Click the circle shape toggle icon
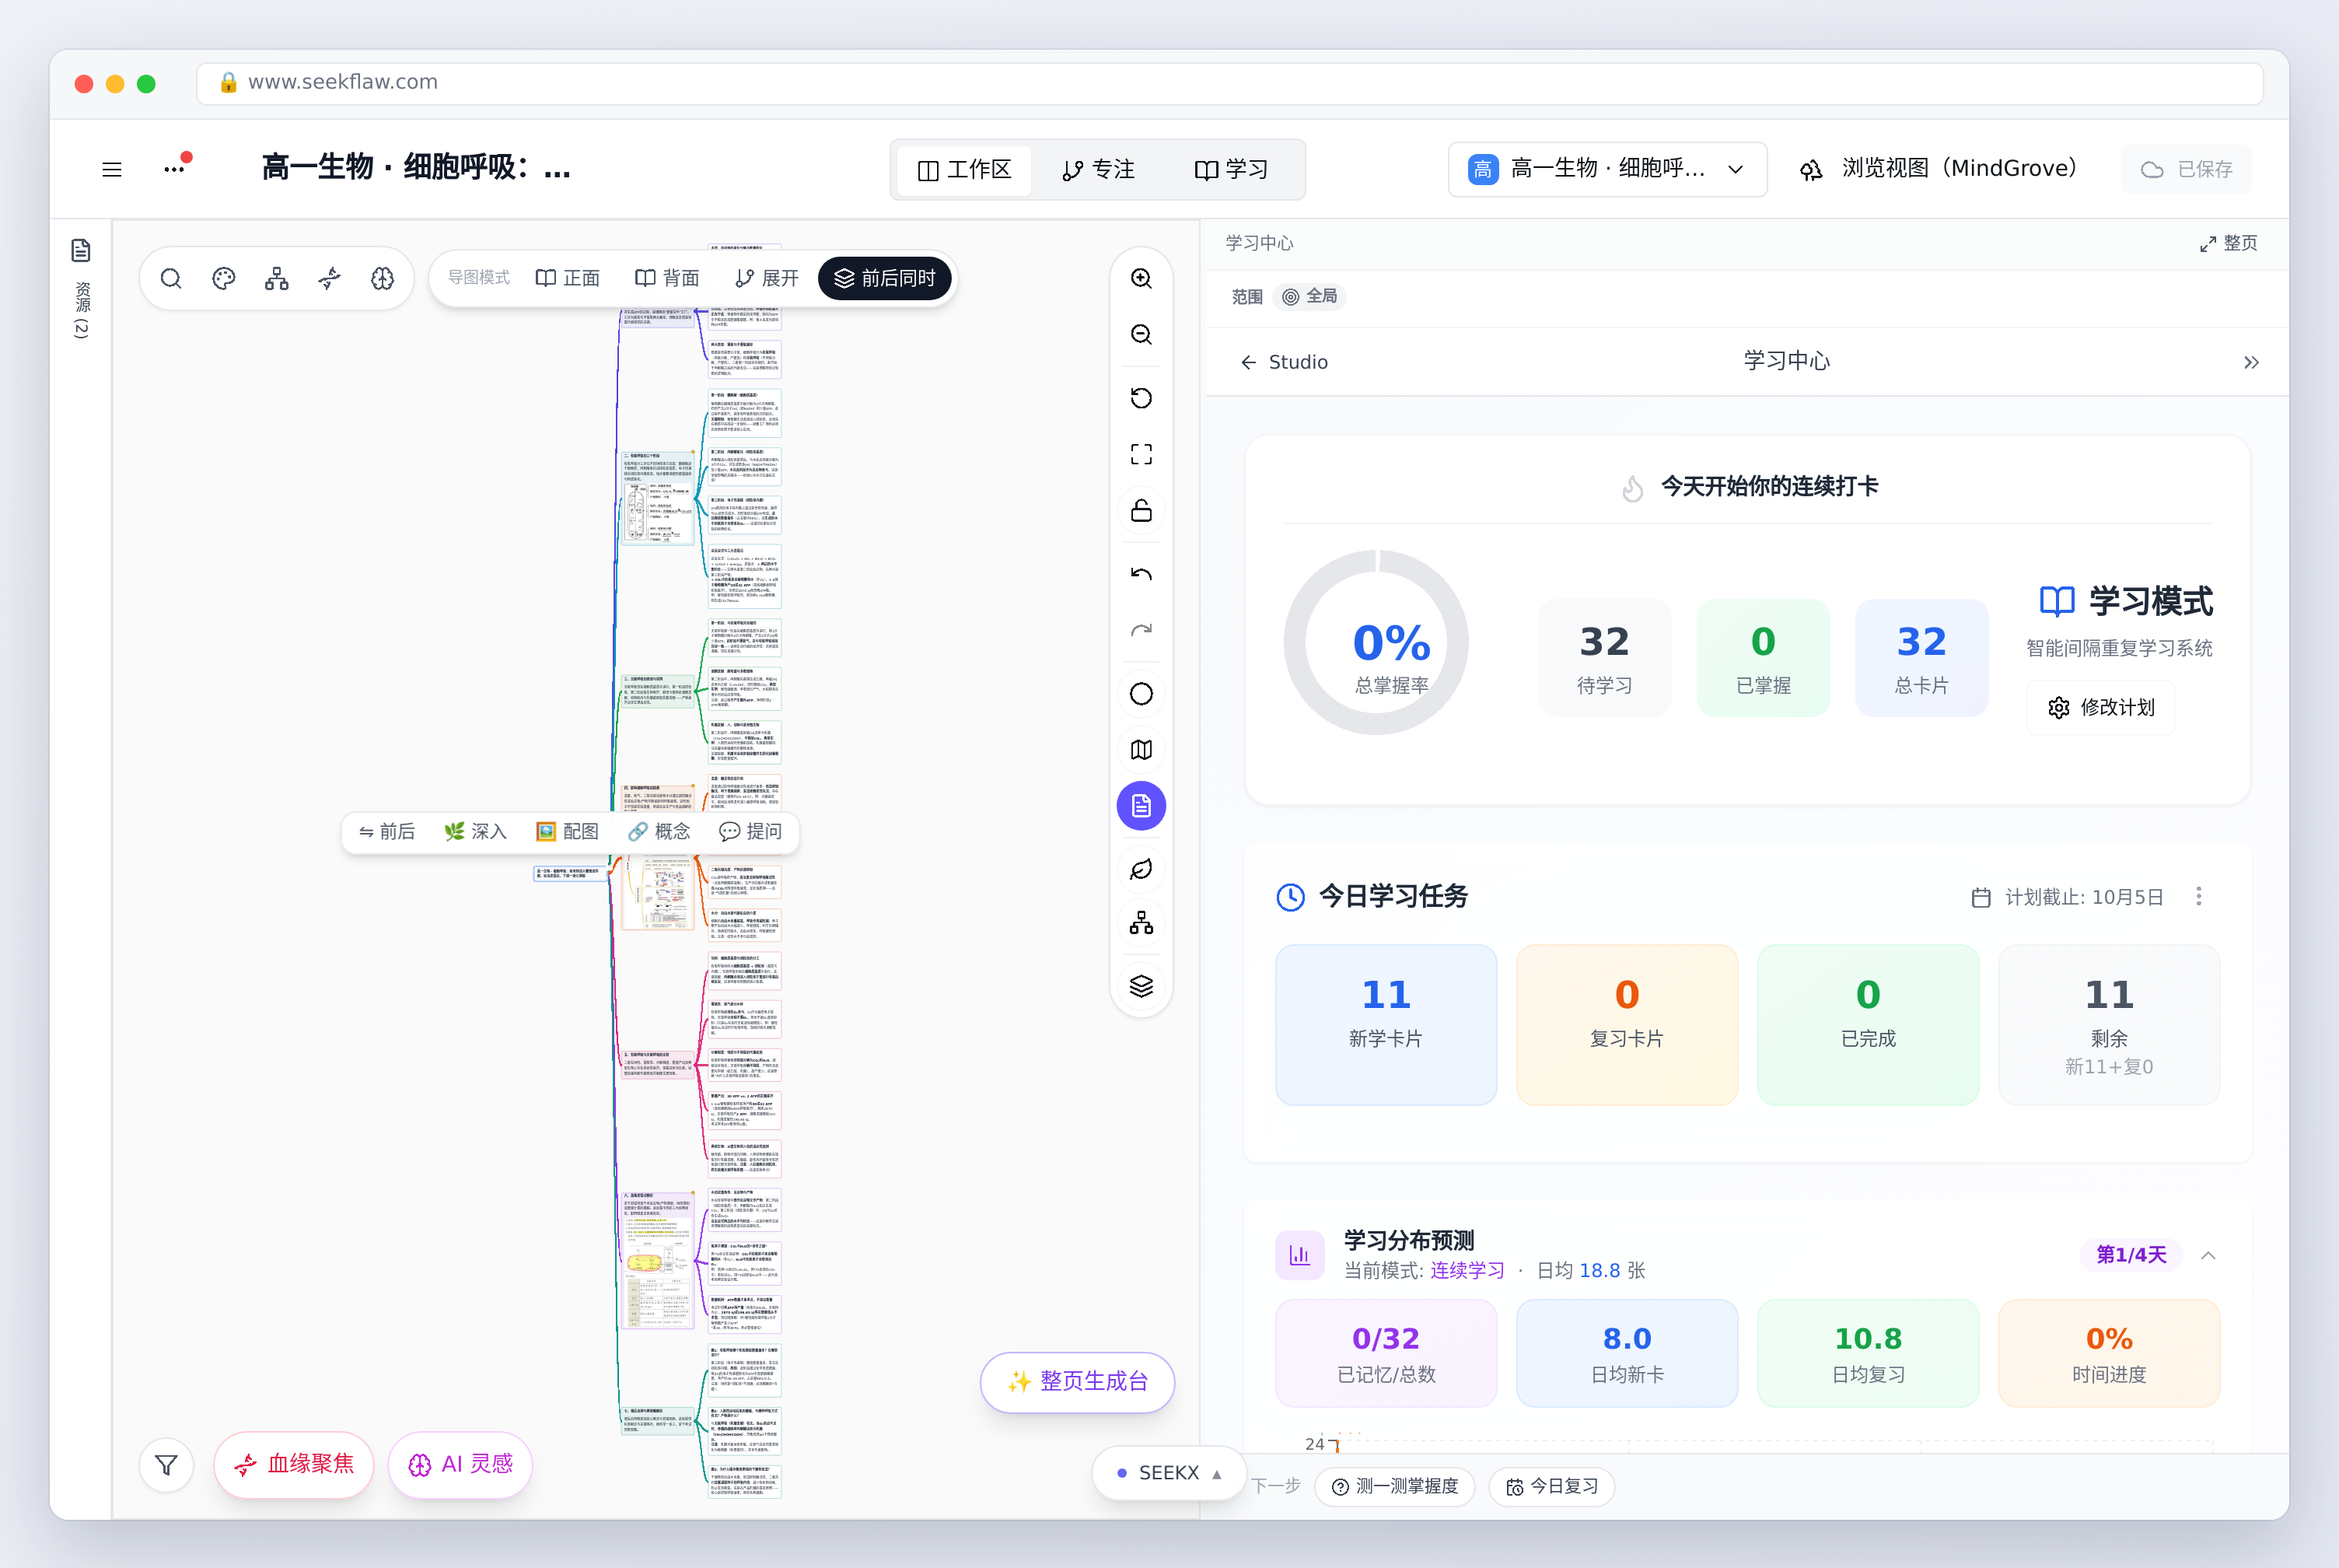 pyautogui.click(x=1142, y=694)
